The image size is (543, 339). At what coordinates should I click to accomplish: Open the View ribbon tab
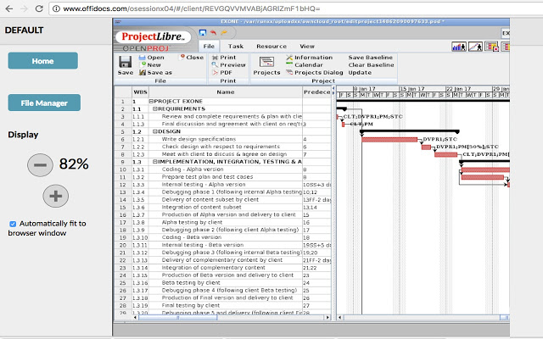click(x=307, y=46)
